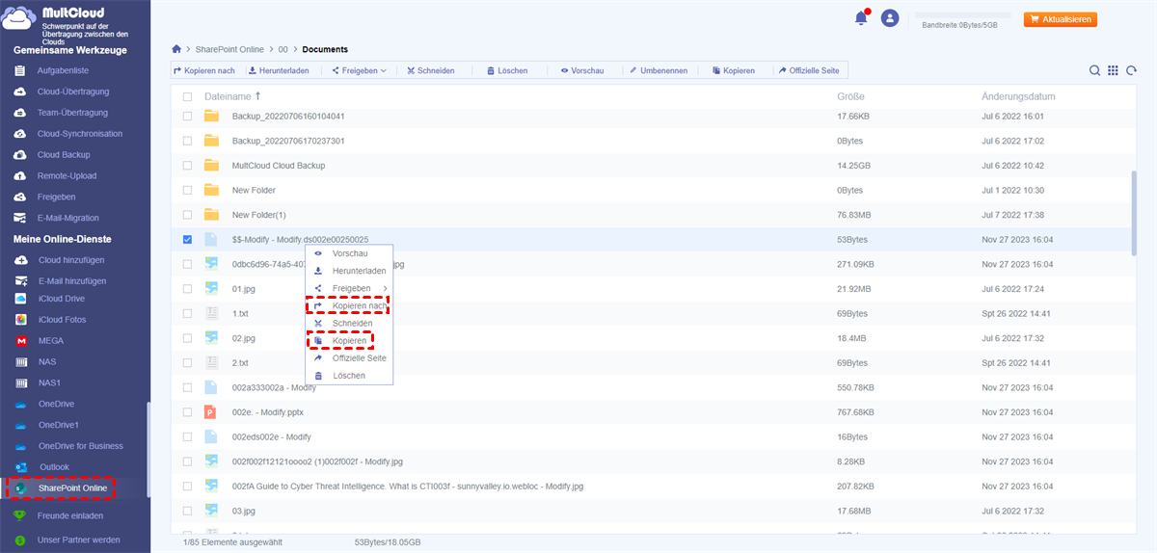Open the user account avatar
Screen dimensions: 1157x553
point(890,18)
